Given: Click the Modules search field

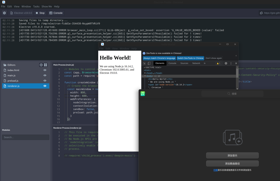Looking at the screenshot, I should pyautogui.click(x=25, y=137).
